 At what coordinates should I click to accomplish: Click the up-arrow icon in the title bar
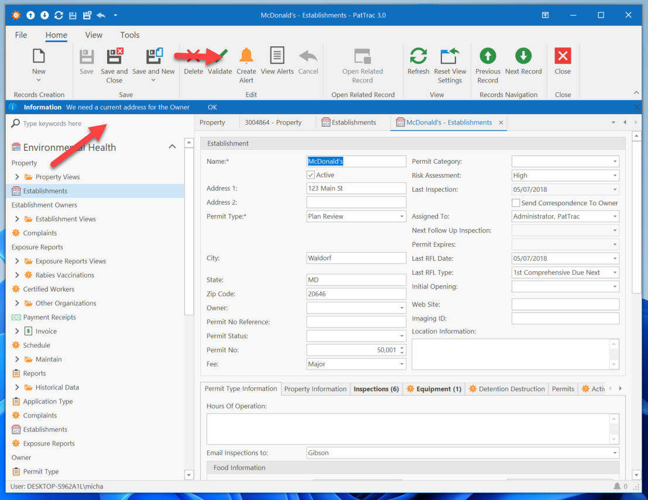[30, 15]
